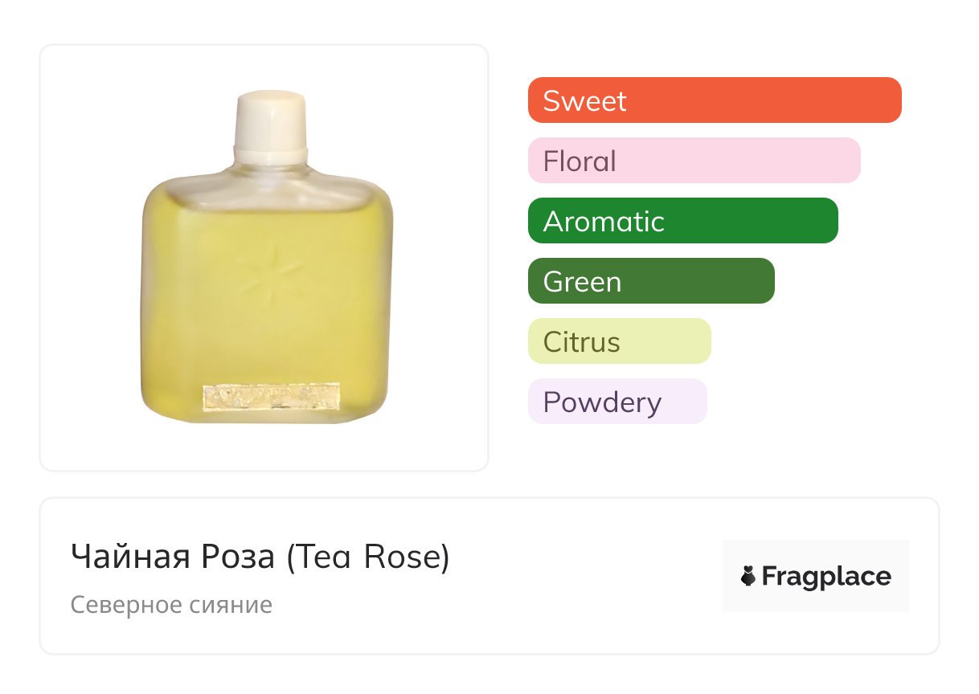Click the Aromatic text label
This screenshot has height=694, width=979.
[604, 222]
